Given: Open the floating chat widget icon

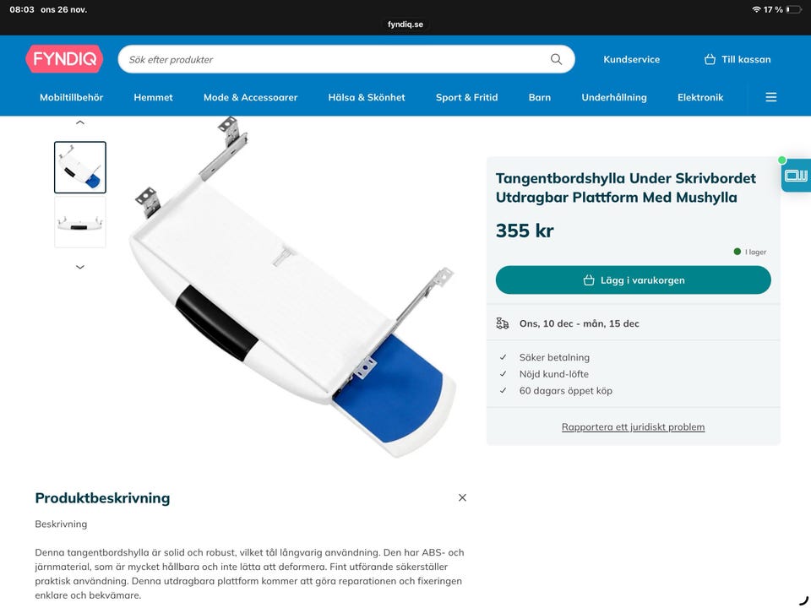Looking at the screenshot, I should (796, 176).
